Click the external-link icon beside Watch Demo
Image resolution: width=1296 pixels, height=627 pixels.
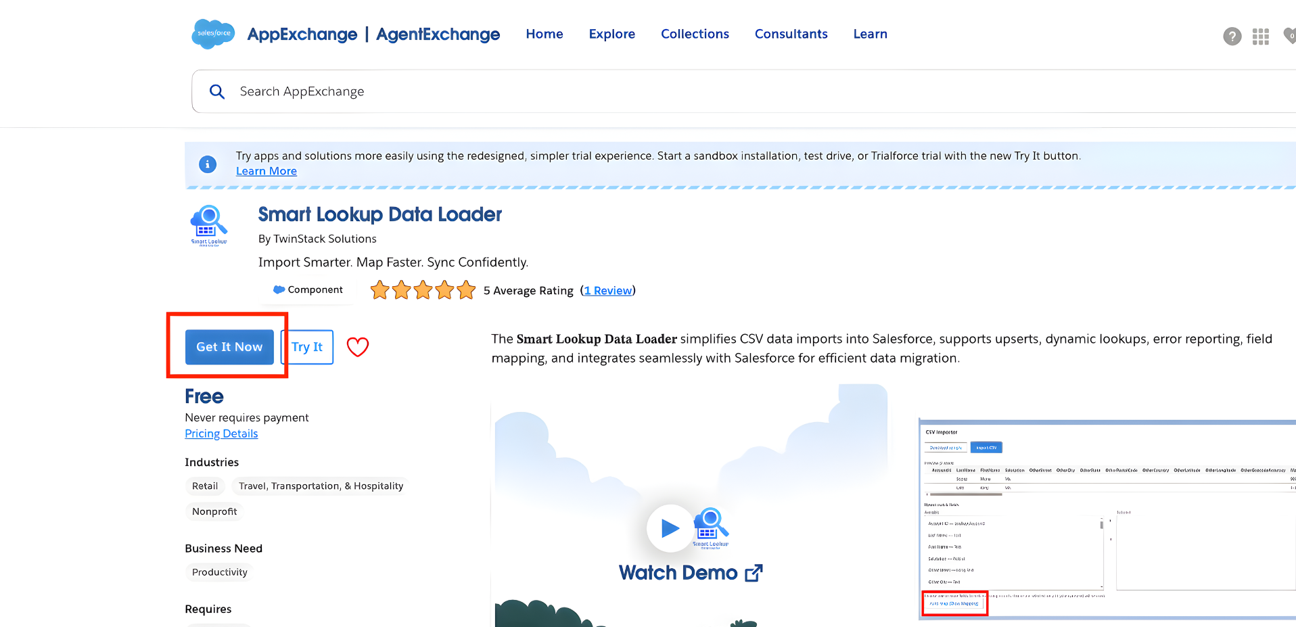click(754, 572)
